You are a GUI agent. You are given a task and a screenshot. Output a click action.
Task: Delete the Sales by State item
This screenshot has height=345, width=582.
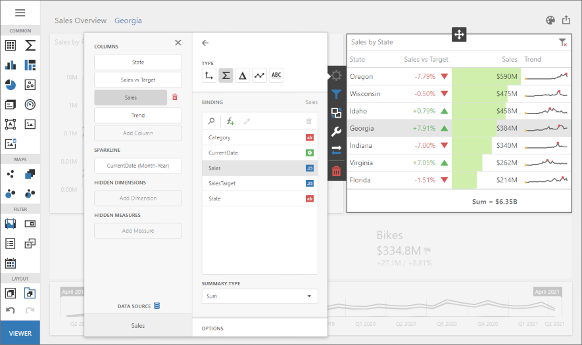coord(336,171)
